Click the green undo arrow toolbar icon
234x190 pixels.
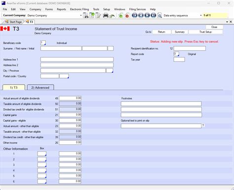(x=112, y=16)
